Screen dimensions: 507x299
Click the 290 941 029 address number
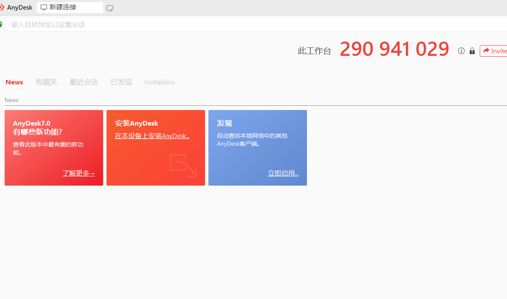tap(395, 50)
